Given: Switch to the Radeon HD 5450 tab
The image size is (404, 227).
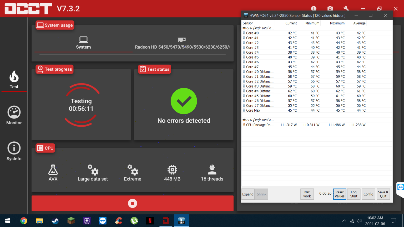Looking at the screenshot, I should pyautogui.click(x=182, y=43).
